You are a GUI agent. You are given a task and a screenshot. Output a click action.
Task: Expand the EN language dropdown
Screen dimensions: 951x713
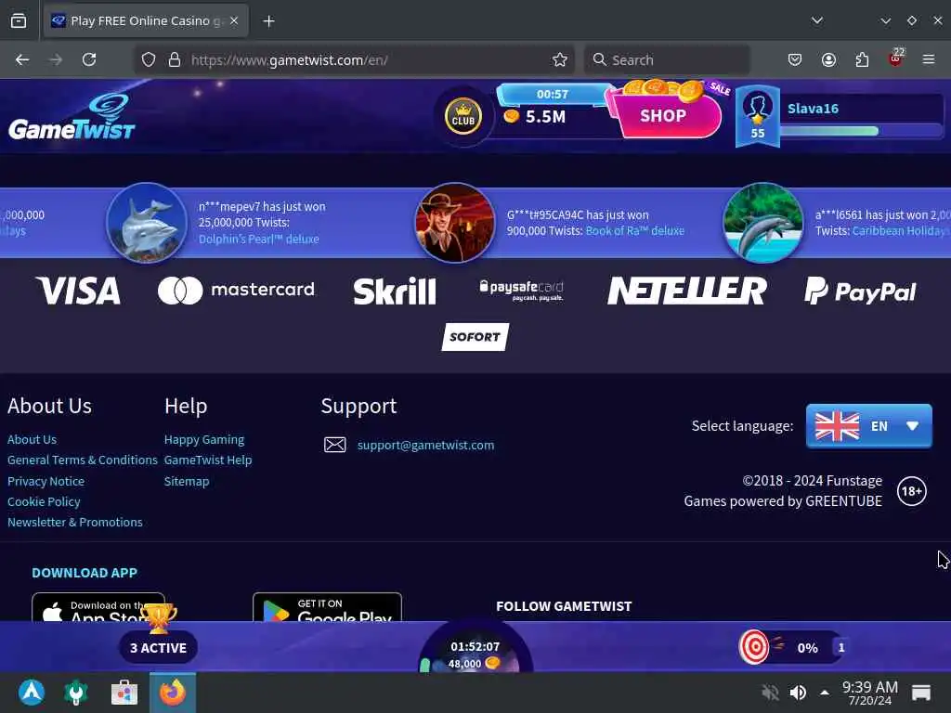[x=868, y=426]
